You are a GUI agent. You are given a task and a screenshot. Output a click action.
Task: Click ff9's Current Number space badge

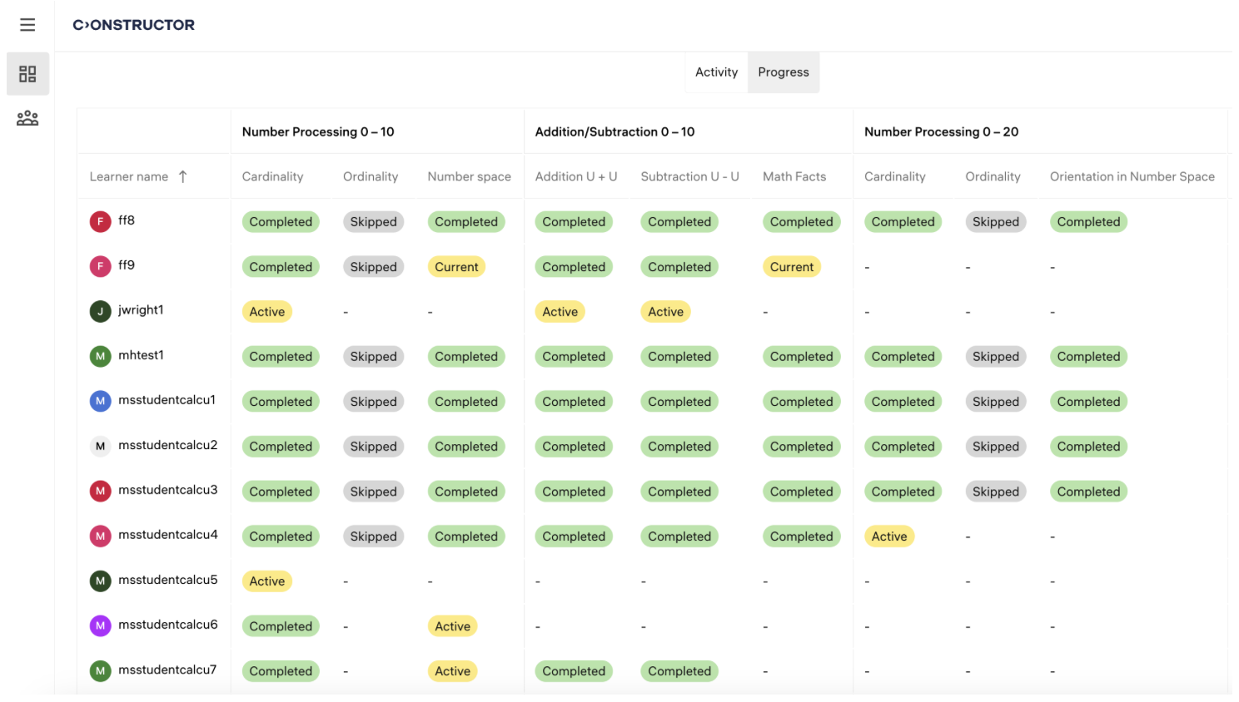coord(456,267)
